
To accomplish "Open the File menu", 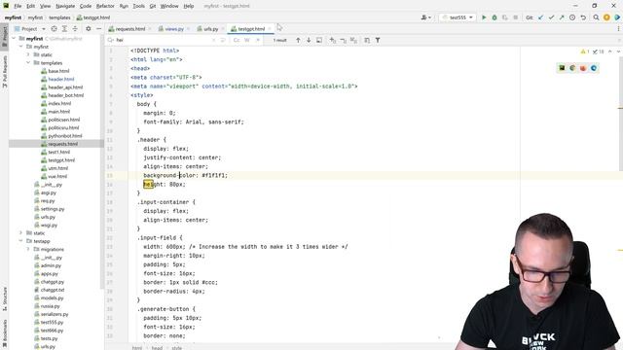I will tap(18, 6).
